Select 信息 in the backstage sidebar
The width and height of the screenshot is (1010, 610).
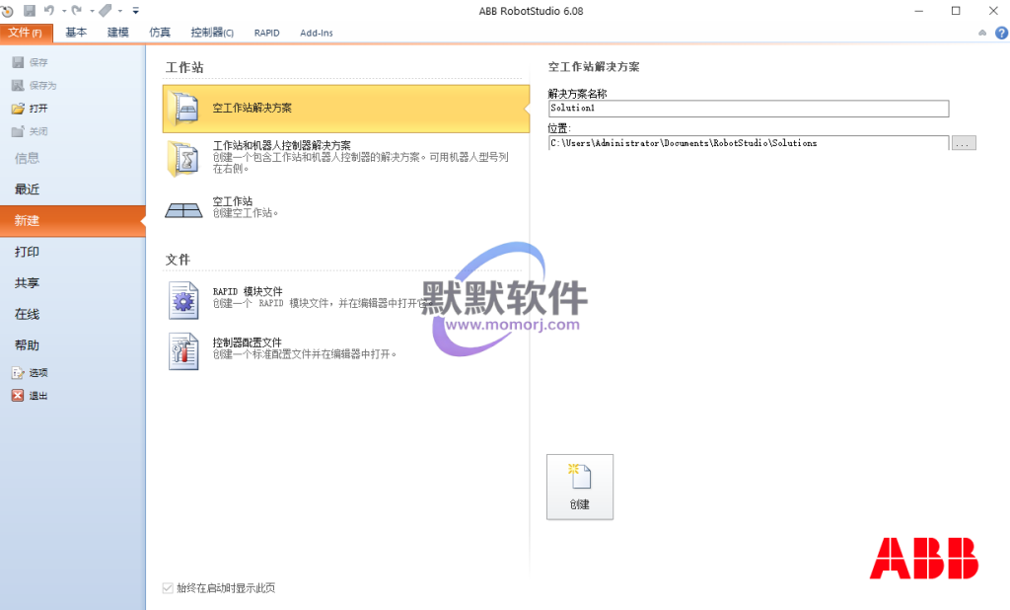coord(27,158)
